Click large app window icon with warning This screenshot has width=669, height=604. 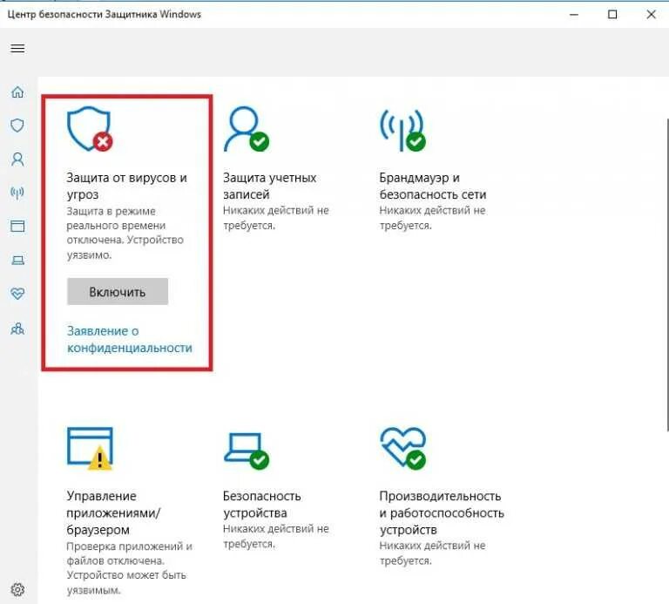pyautogui.click(x=90, y=448)
